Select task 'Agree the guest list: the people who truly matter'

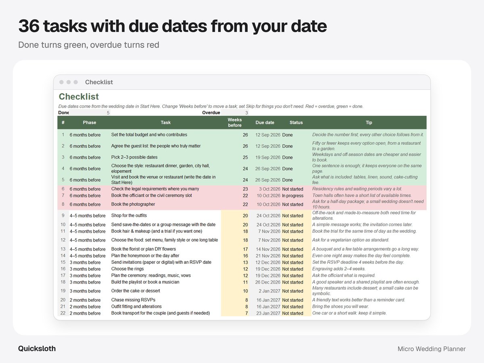(156, 146)
